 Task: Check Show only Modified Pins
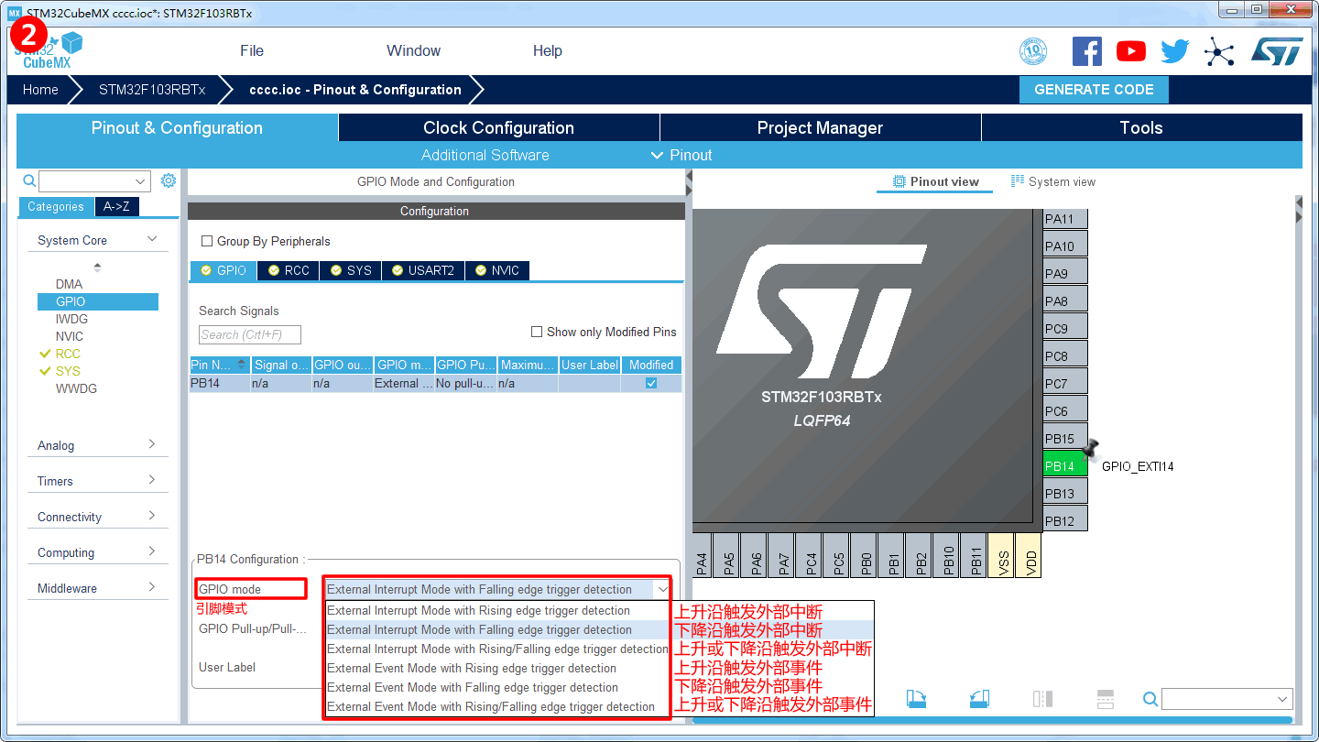point(537,332)
